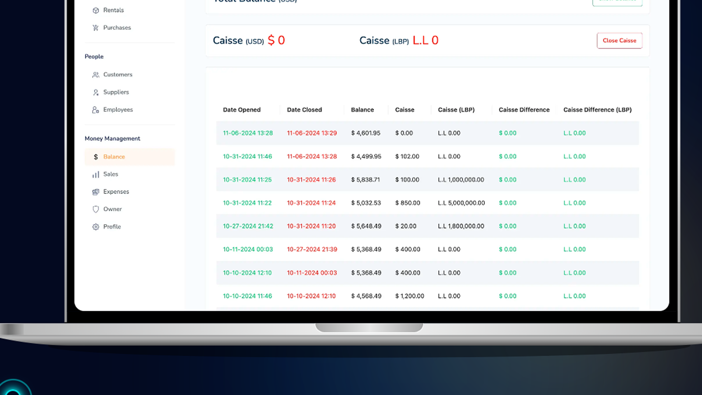Click the 10-10-2024 12:10 closed date

[311, 296]
